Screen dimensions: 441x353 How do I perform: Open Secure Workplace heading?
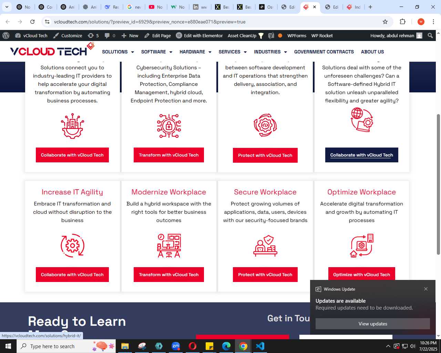coord(265,192)
